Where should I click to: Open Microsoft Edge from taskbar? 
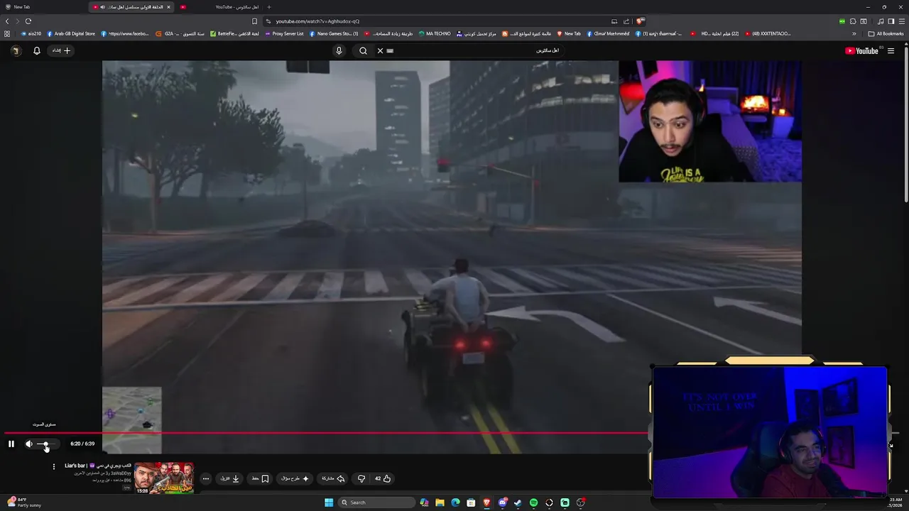coord(455,502)
